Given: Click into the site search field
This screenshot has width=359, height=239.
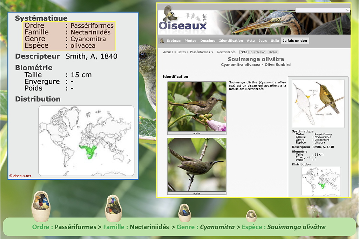Looking at the screenshot, I should [x=320, y=10].
